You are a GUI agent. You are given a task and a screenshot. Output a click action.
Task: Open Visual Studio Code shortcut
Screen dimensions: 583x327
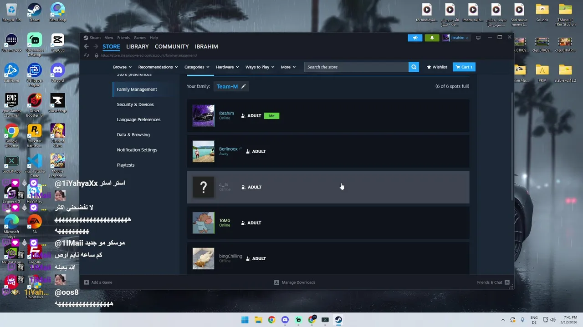(35, 166)
